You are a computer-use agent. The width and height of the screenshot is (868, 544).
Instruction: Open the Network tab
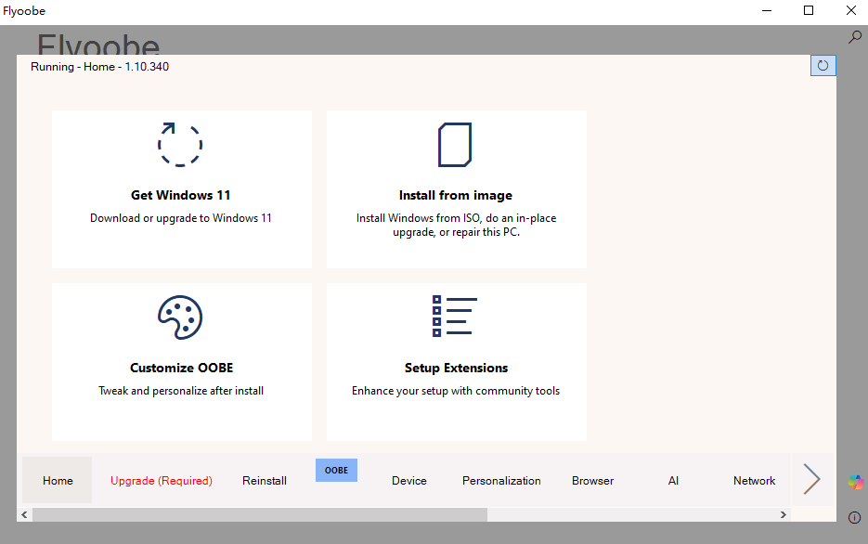[x=754, y=481]
